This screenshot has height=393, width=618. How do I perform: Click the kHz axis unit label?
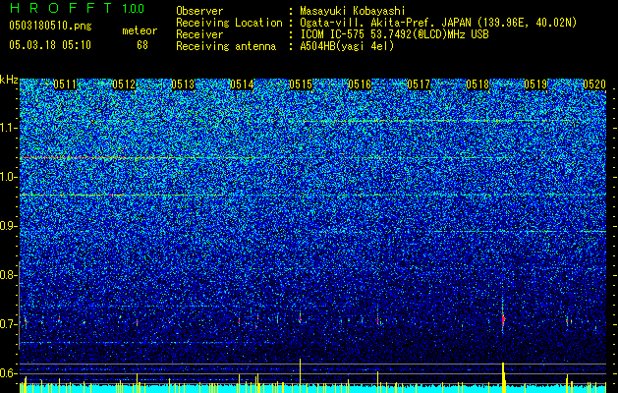click(9, 80)
